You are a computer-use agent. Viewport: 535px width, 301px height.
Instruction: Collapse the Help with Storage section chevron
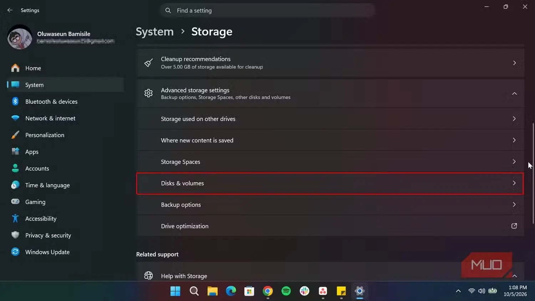pyautogui.click(x=514, y=276)
